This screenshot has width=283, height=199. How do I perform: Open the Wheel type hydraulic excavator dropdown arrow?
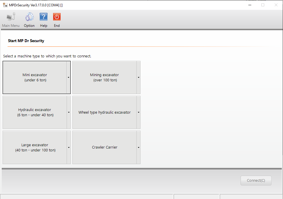click(138, 112)
